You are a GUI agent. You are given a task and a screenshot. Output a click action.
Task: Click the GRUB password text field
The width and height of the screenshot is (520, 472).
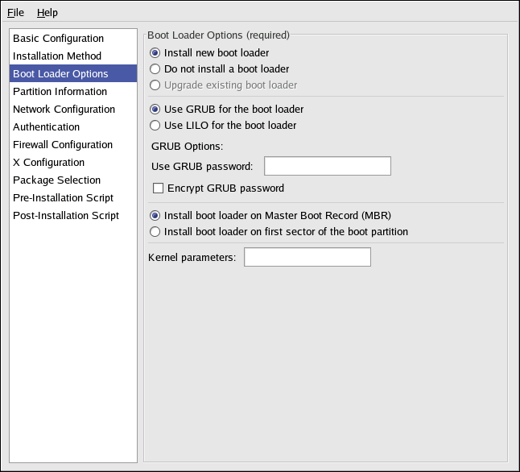pos(327,167)
